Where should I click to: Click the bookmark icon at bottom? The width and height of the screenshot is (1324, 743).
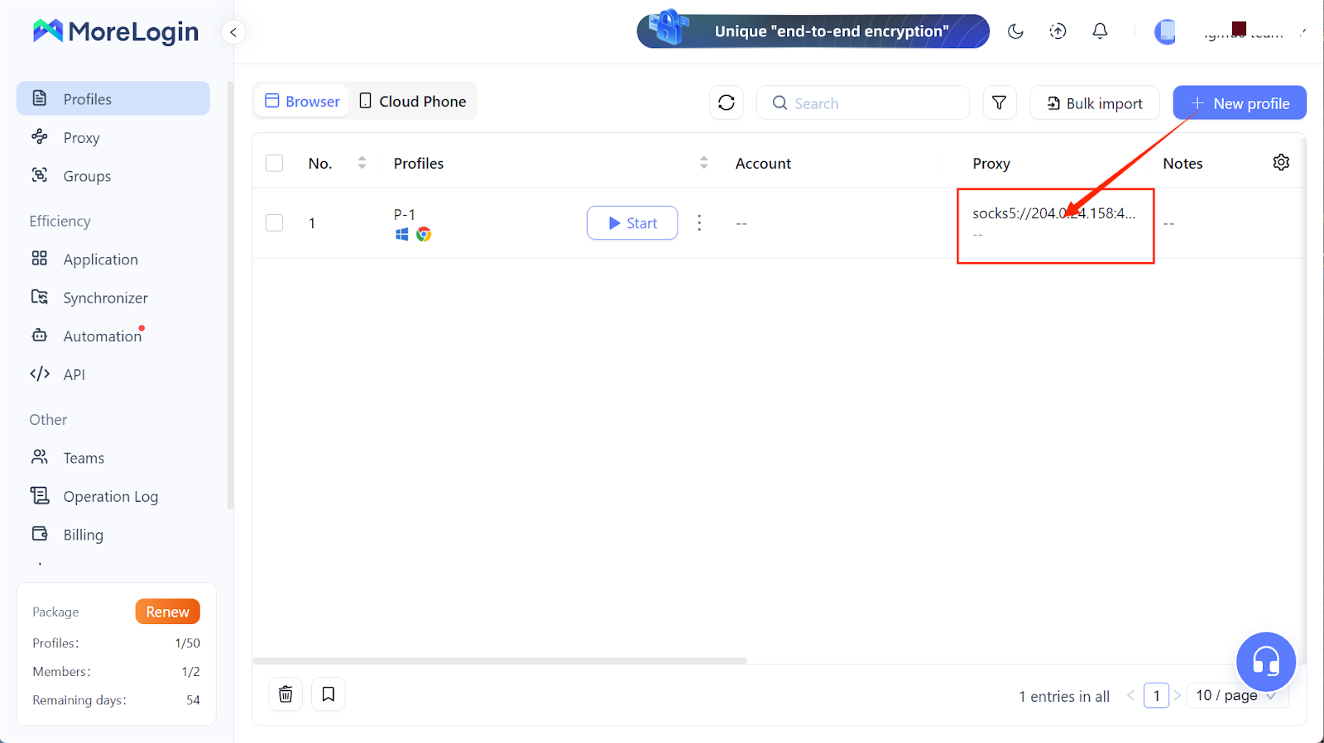[x=329, y=694]
